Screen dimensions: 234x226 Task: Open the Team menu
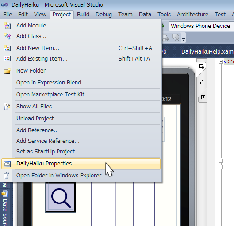125,15
